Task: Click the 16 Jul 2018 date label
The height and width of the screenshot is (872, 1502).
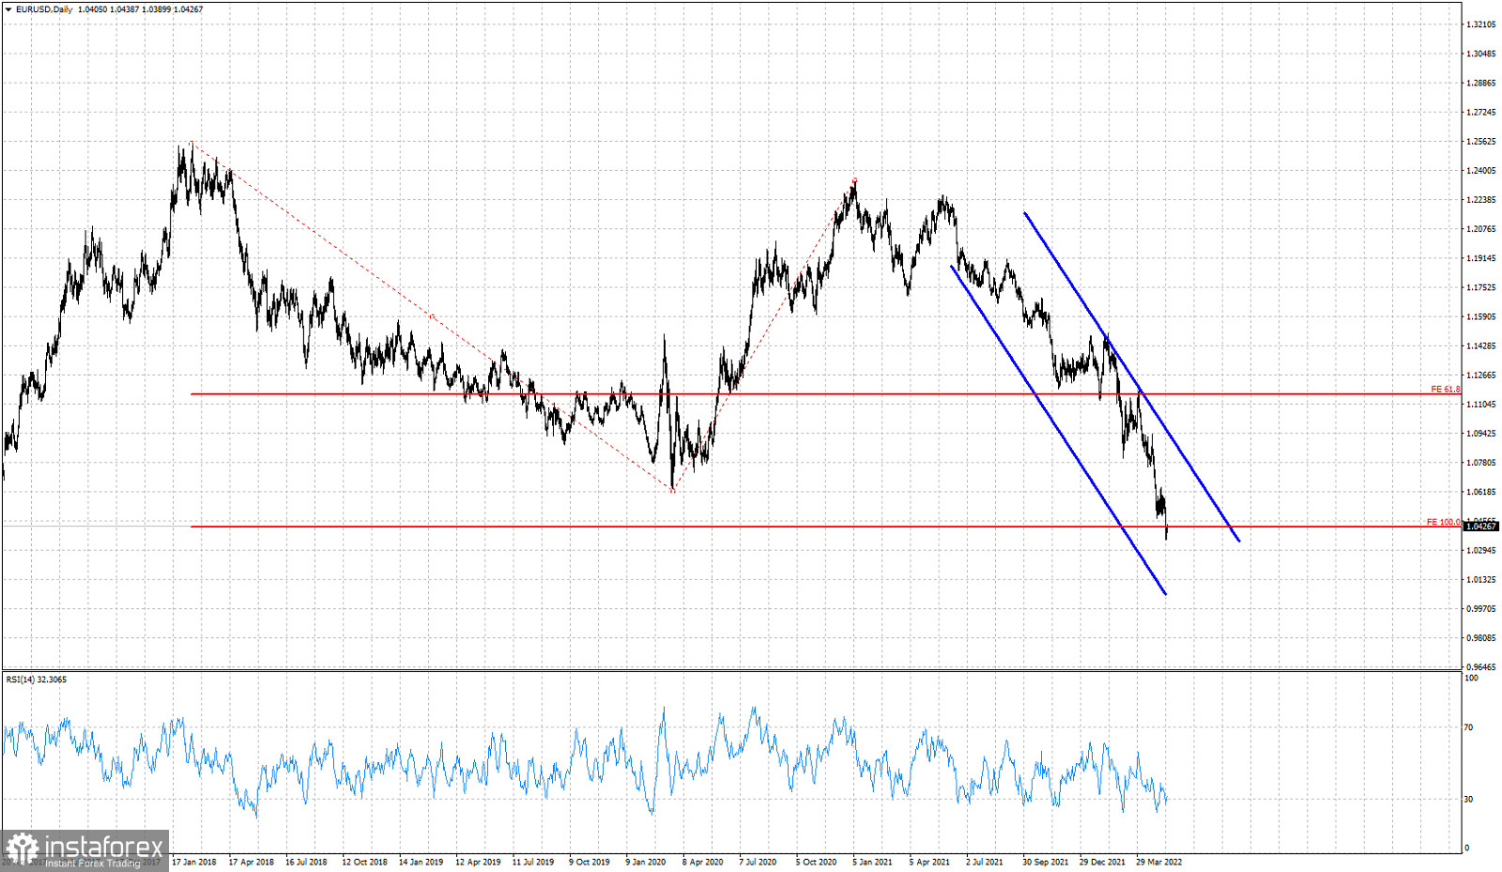Action: 306,862
